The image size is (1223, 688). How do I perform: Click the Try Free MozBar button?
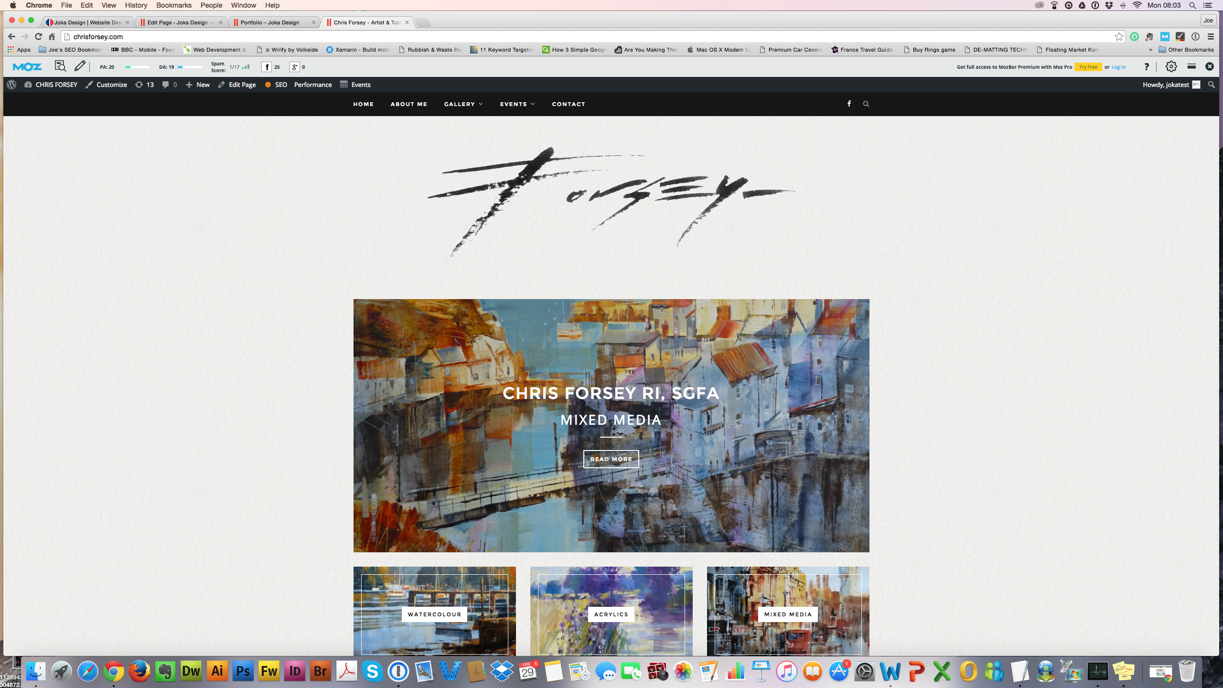click(1088, 67)
